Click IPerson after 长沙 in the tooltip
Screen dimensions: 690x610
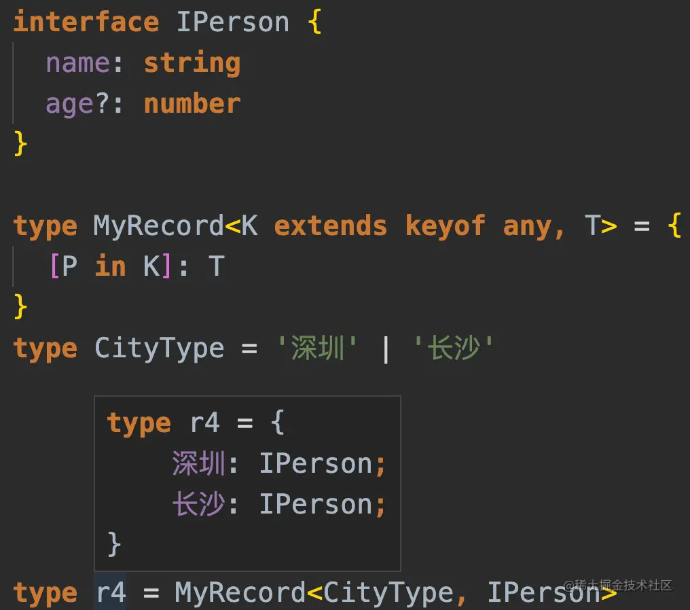coord(316,505)
